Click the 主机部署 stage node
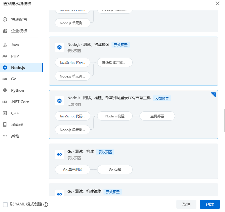The height and width of the screenshot is (212, 225). 157,116
